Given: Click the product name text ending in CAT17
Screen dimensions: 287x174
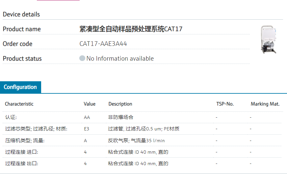Looking at the screenshot, I should pyautogui.click(x=131, y=29).
